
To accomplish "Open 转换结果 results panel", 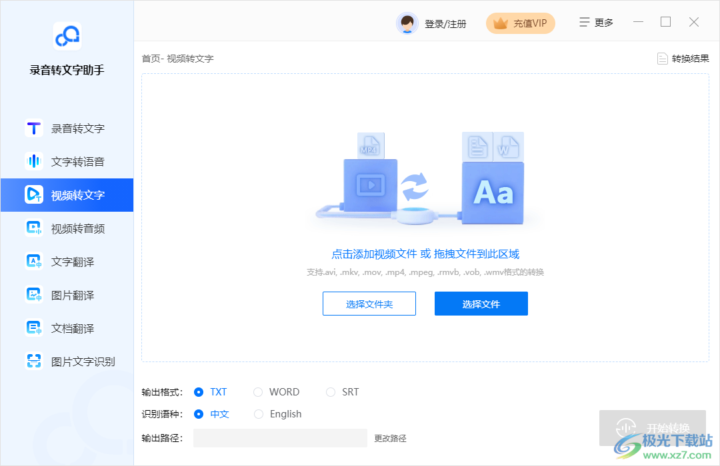I will (x=681, y=58).
